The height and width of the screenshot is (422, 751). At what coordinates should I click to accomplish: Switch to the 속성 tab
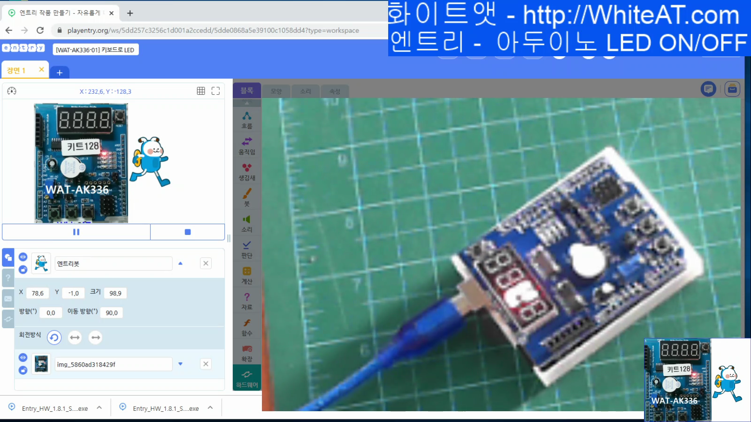pos(335,91)
